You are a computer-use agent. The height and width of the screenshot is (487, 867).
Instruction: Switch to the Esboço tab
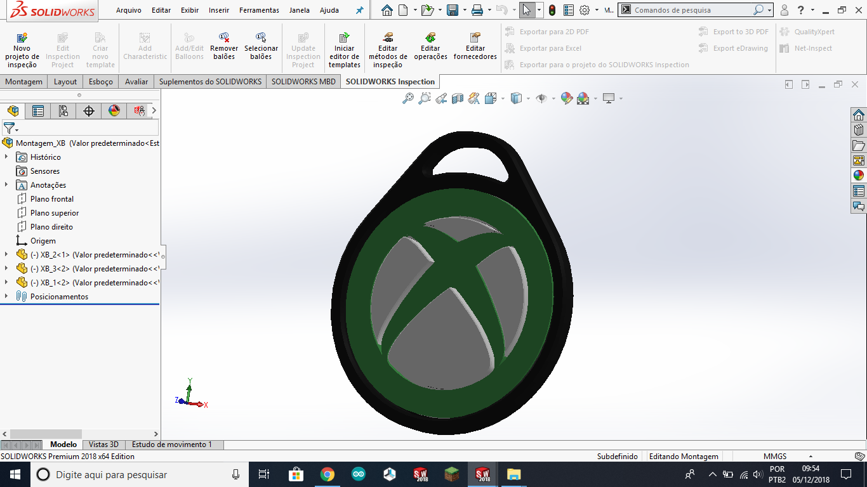point(101,81)
